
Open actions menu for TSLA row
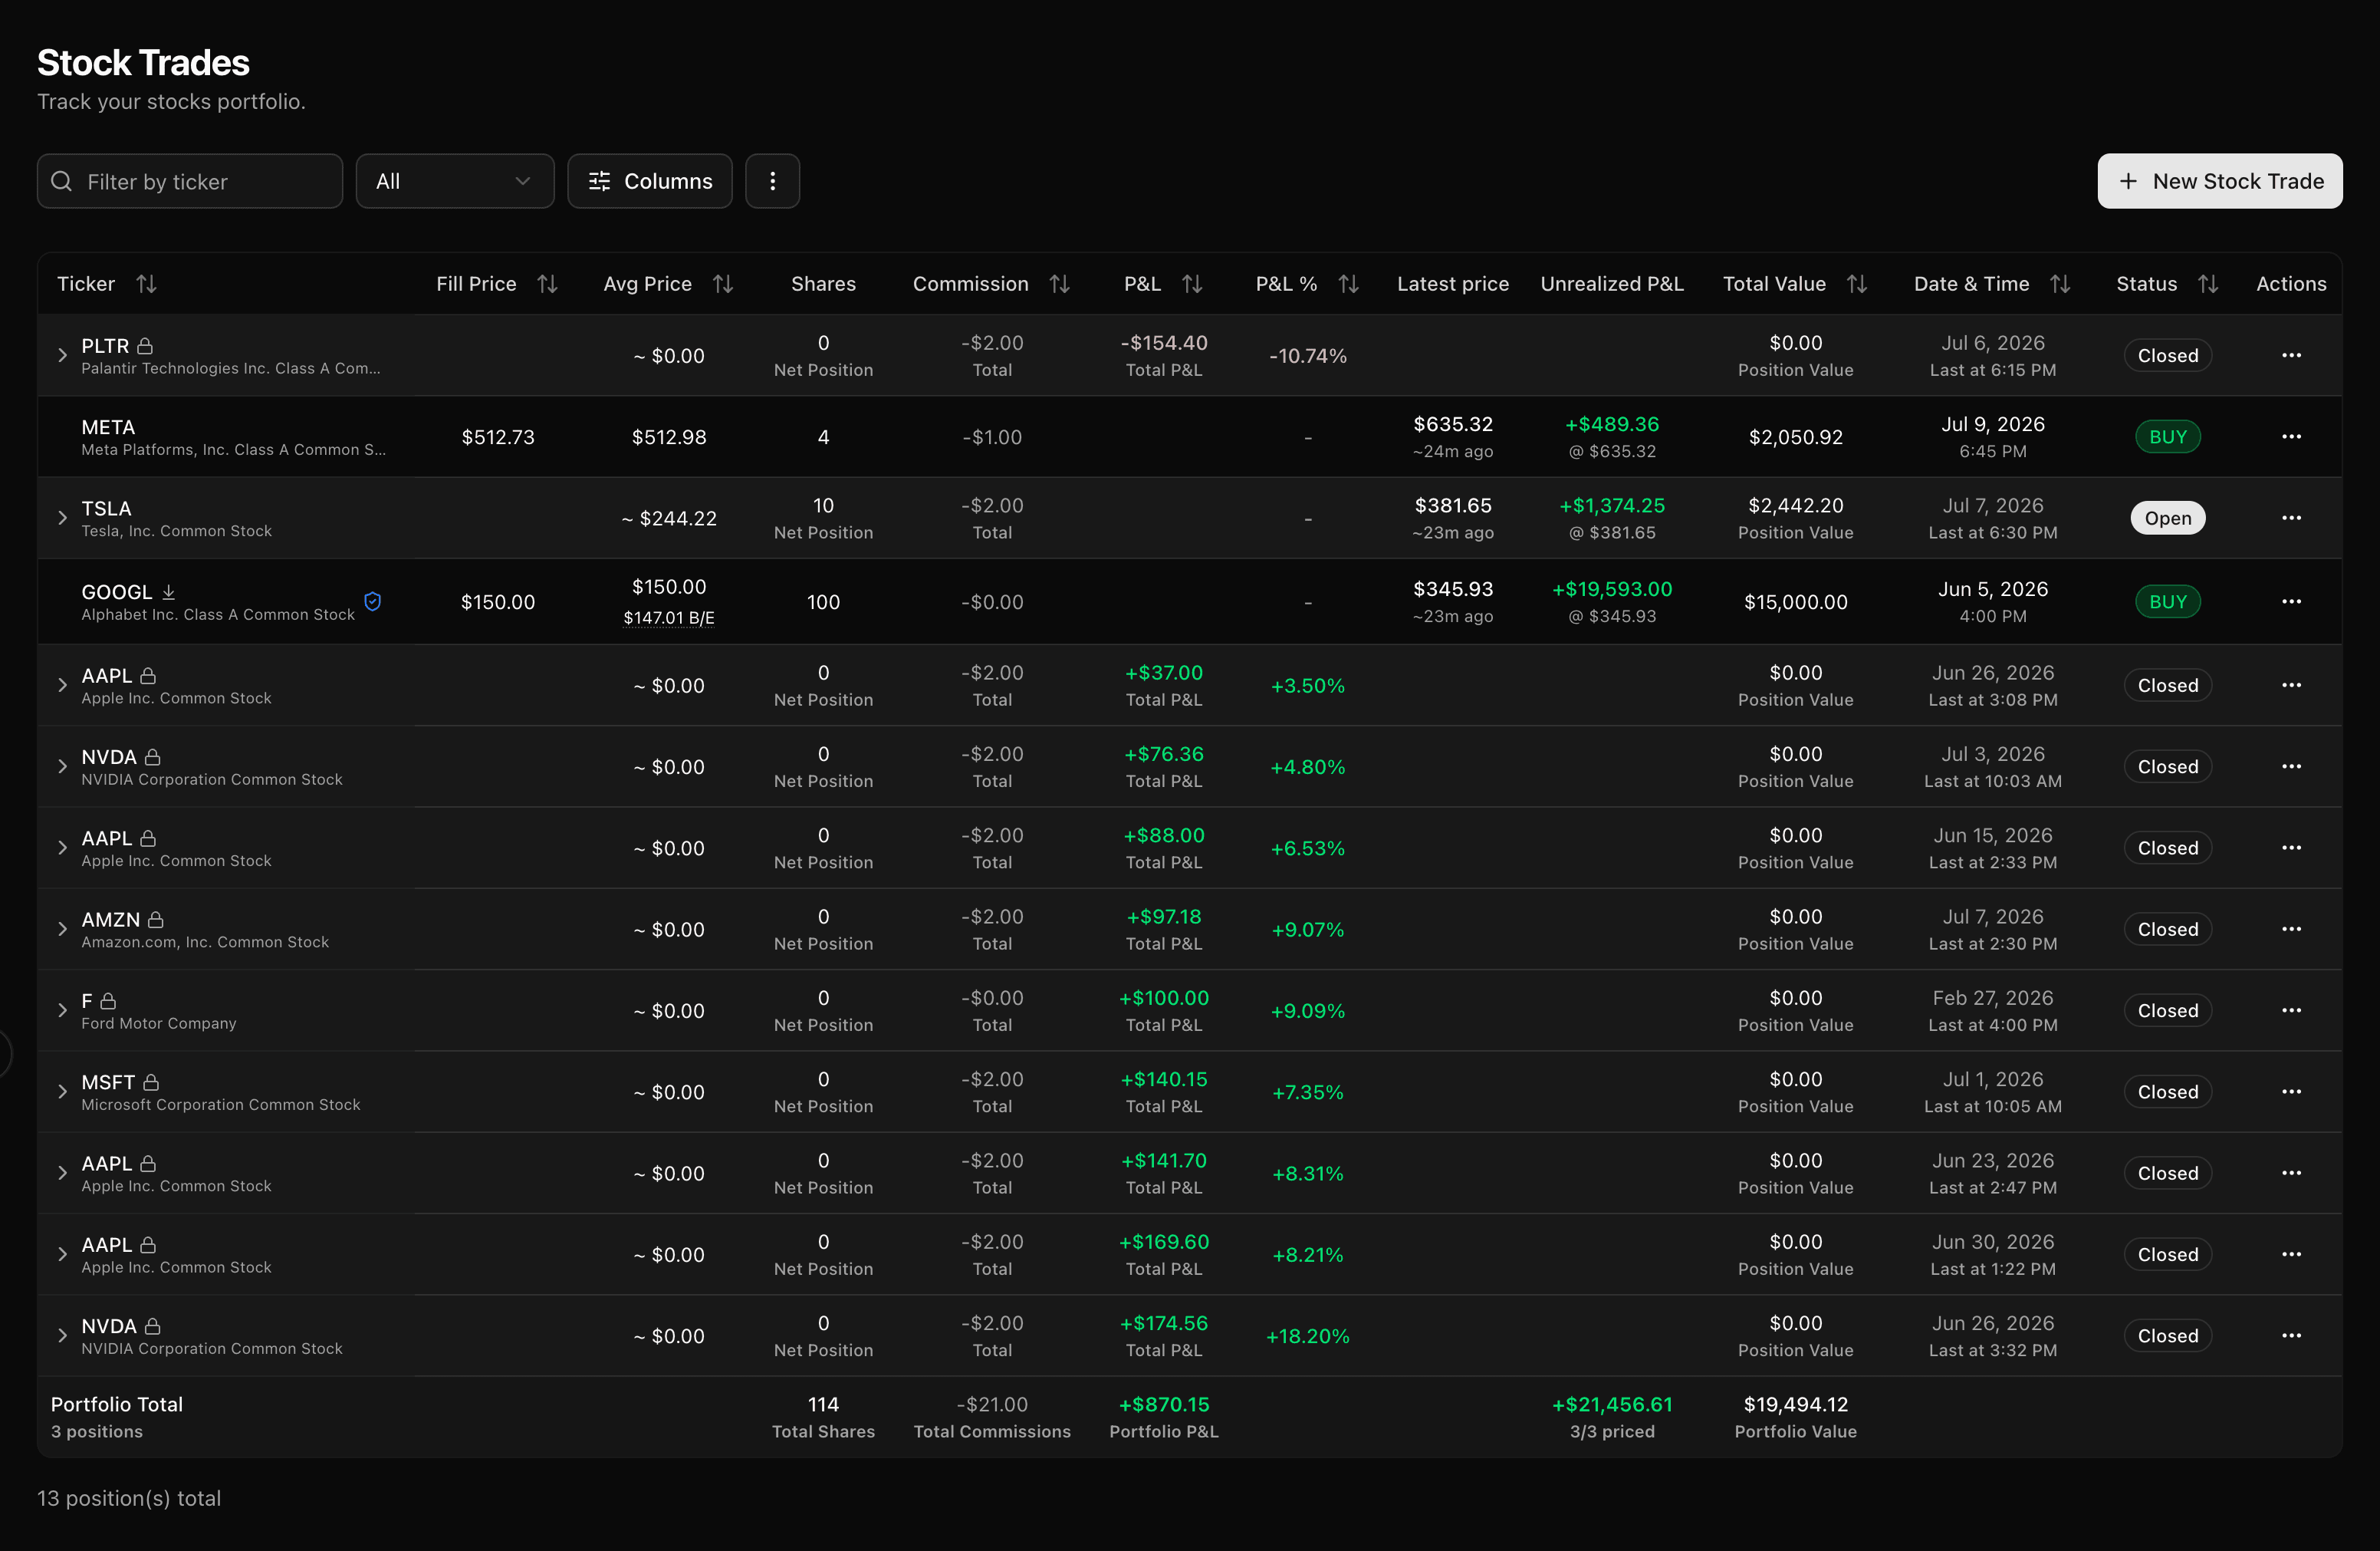pyautogui.click(x=2291, y=519)
